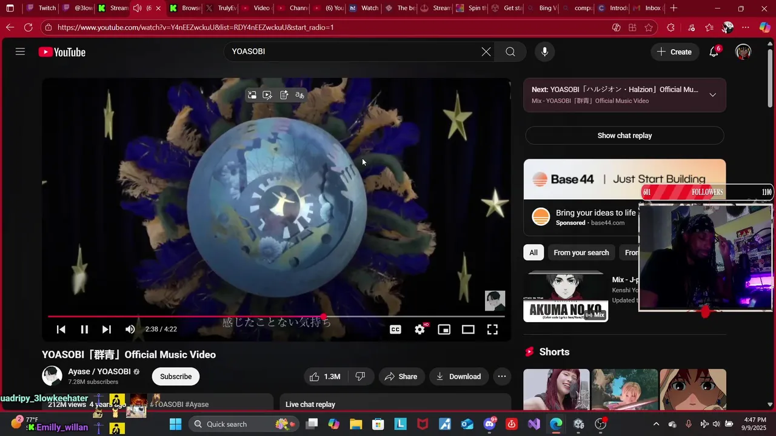Open the red-haired girl Shorts thumbnail
The height and width of the screenshot is (436, 776).
(556, 389)
